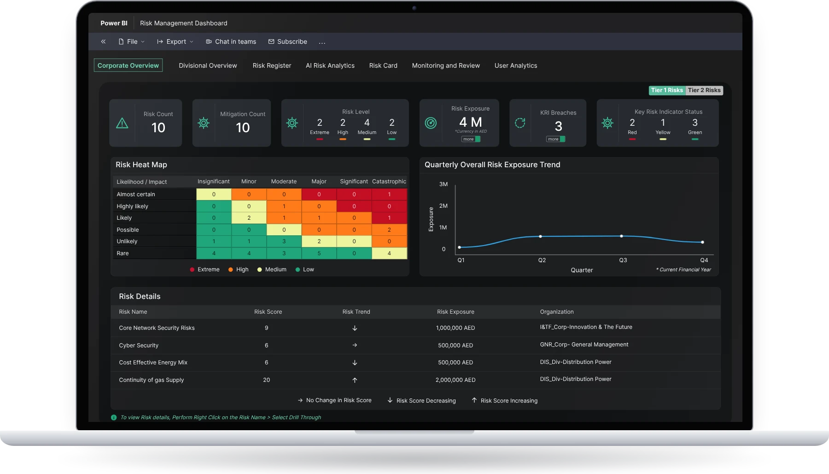Click the 1,000,000 AED risk exposure value
This screenshot has width=829, height=474.
pos(455,328)
